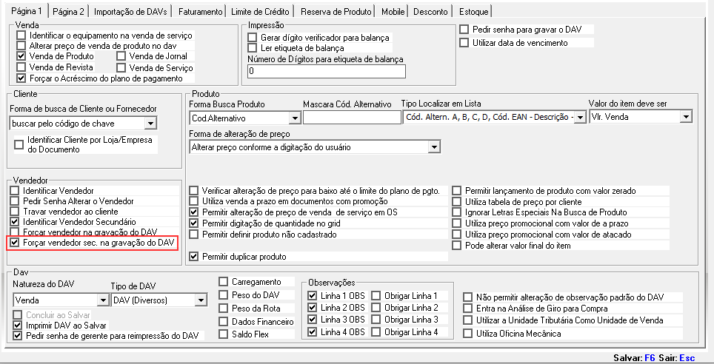Click Sair Esc at the bottom
The image size is (714, 364).
point(678,358)
